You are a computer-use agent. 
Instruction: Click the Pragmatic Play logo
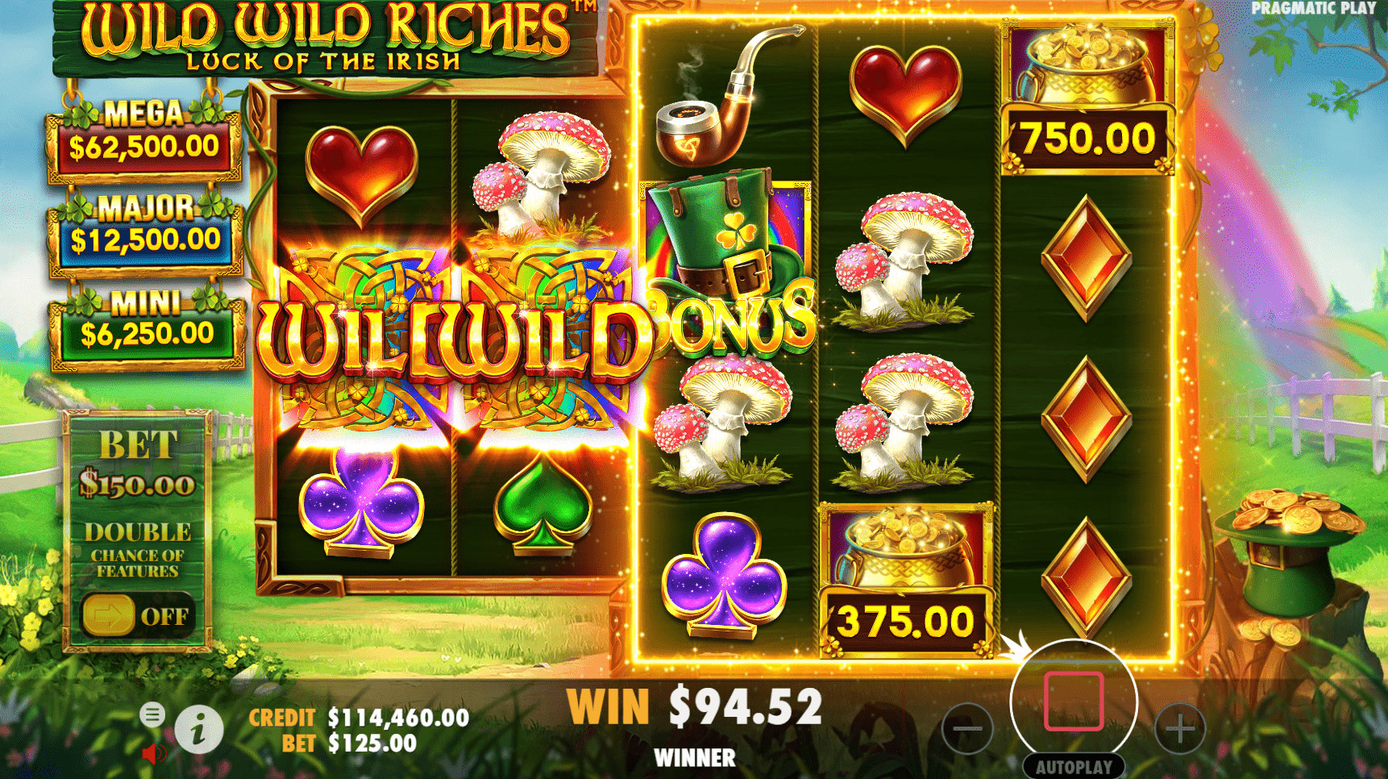click(x=1313, y=8)
